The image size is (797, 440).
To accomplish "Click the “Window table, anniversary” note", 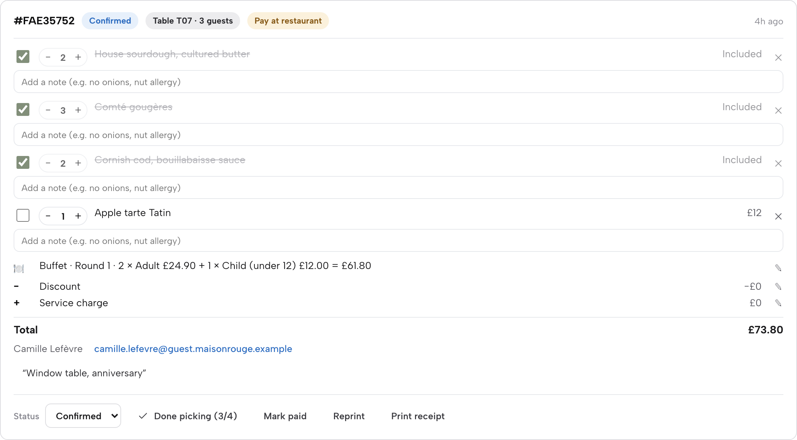I will pyautogui.click(x=84, y=373).
